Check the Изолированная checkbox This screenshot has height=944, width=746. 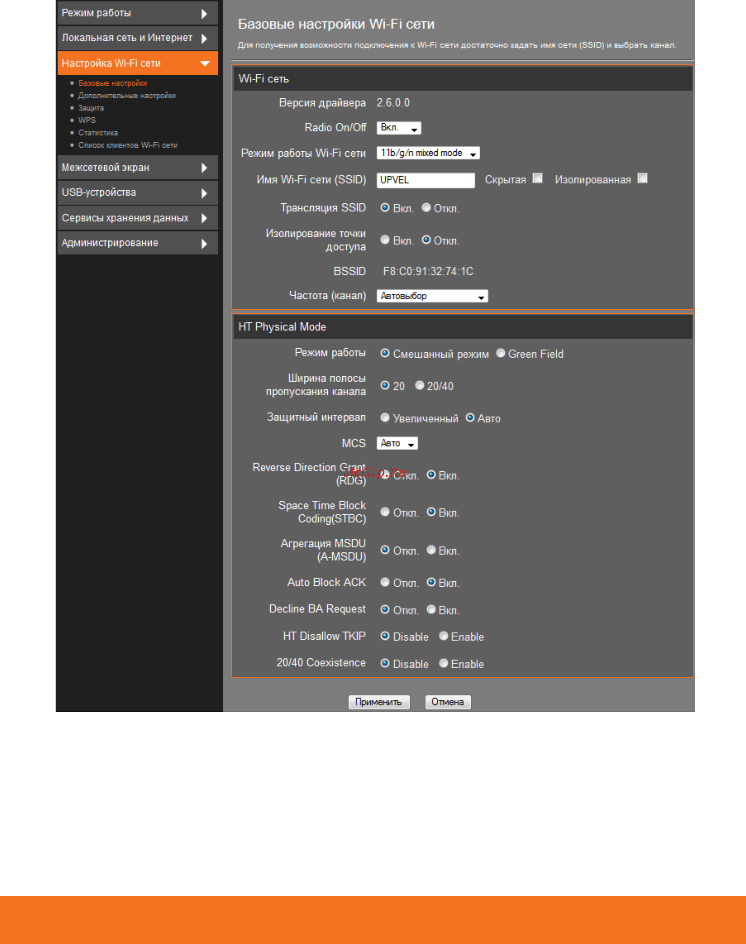pyautogui.click(x=643, y=178)
